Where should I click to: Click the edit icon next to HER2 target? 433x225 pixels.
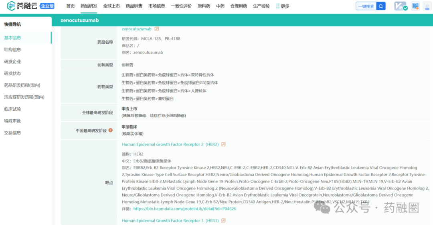coord(223,144)
